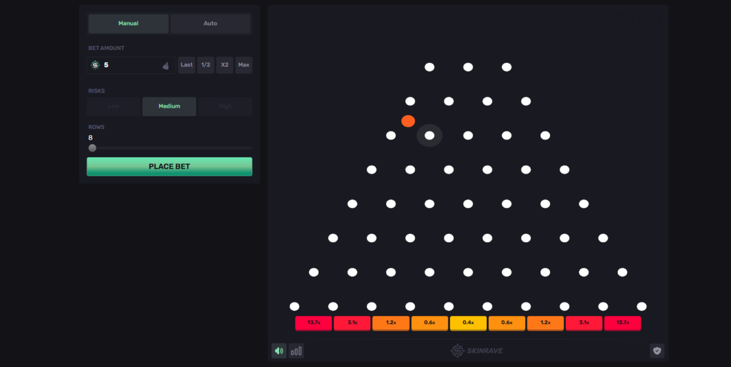Set bet to Max

coord(244,65)
